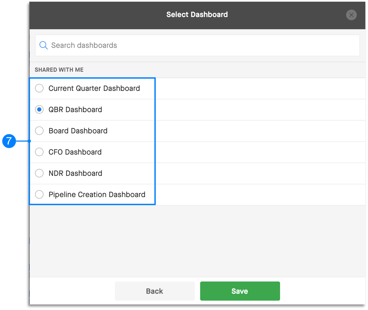Viewport: 368px width, 310px height.
Task: Click the QBR Dashboard label text
Action: coord(75,110)
